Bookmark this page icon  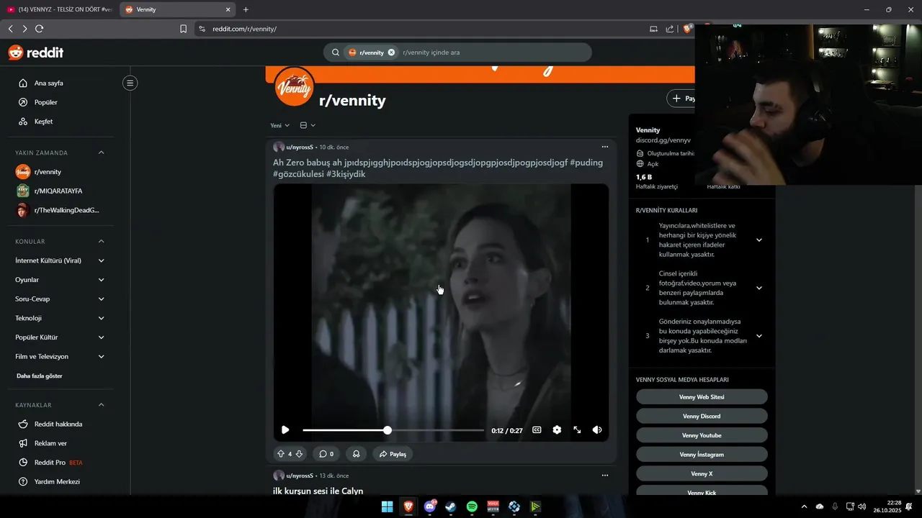tap(183, 29)
